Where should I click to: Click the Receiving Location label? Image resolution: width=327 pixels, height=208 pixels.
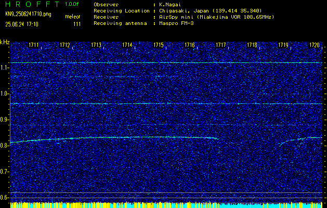coord(122,11)
